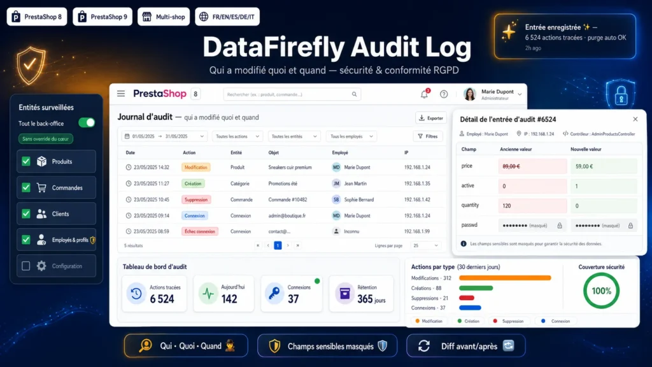Screen dimensions: 652x367
Task: Click the Entrée enregistrée notification card
Action: (565, 36)
